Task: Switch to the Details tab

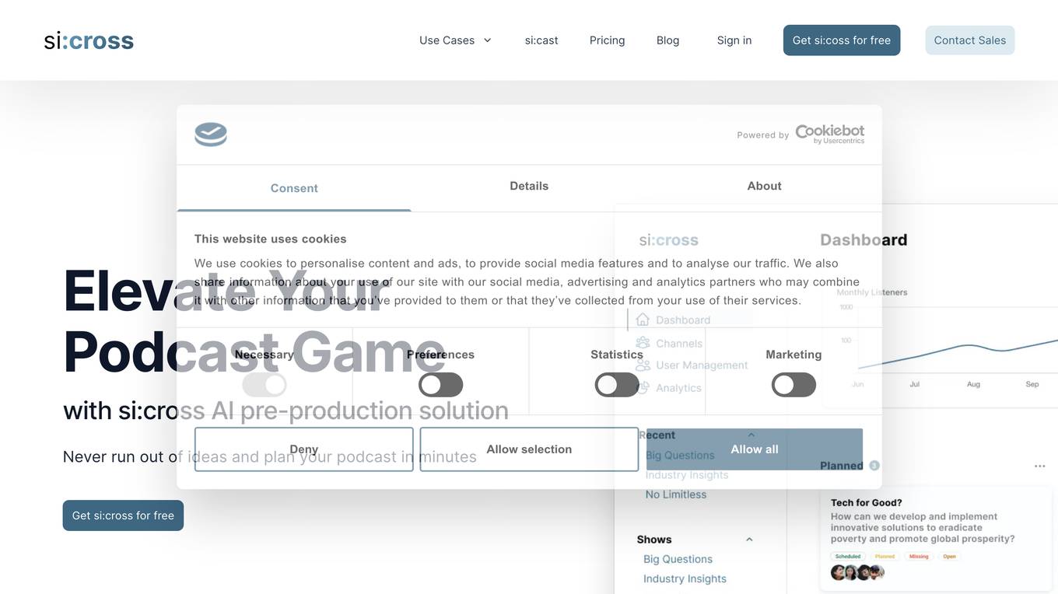Action: coord(529,186)
